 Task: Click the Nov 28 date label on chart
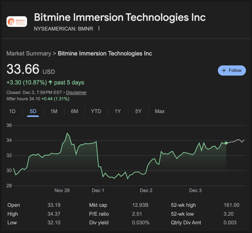(x=62, y=190)
